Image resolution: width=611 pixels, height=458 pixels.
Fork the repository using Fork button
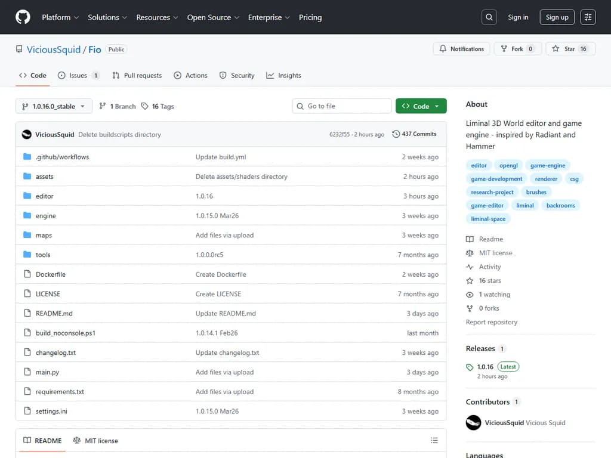point(517,49)
